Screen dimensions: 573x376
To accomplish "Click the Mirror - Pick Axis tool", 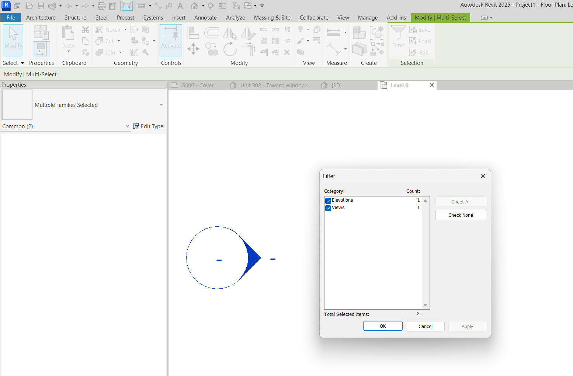I will (230, 32).
